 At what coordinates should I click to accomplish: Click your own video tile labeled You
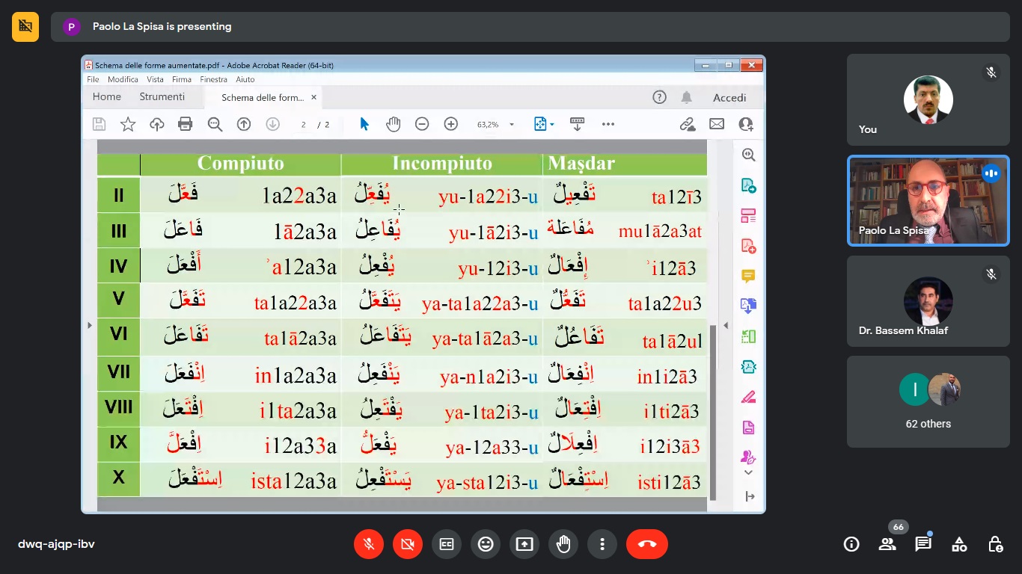click(x=928, y=99)
